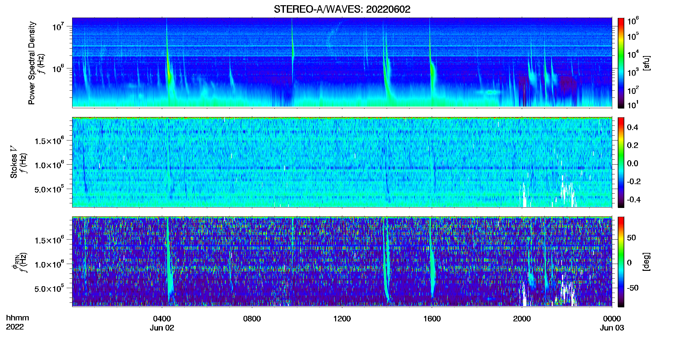The width and height of the screenshot is (684, 352).
Task: Select the 1.5×10⁶ tick on Stokes V panel
Action: pos(49,140)
